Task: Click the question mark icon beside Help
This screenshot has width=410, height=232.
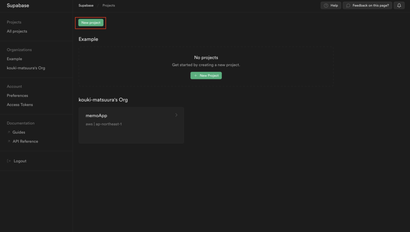Action: tap(326, 5)
